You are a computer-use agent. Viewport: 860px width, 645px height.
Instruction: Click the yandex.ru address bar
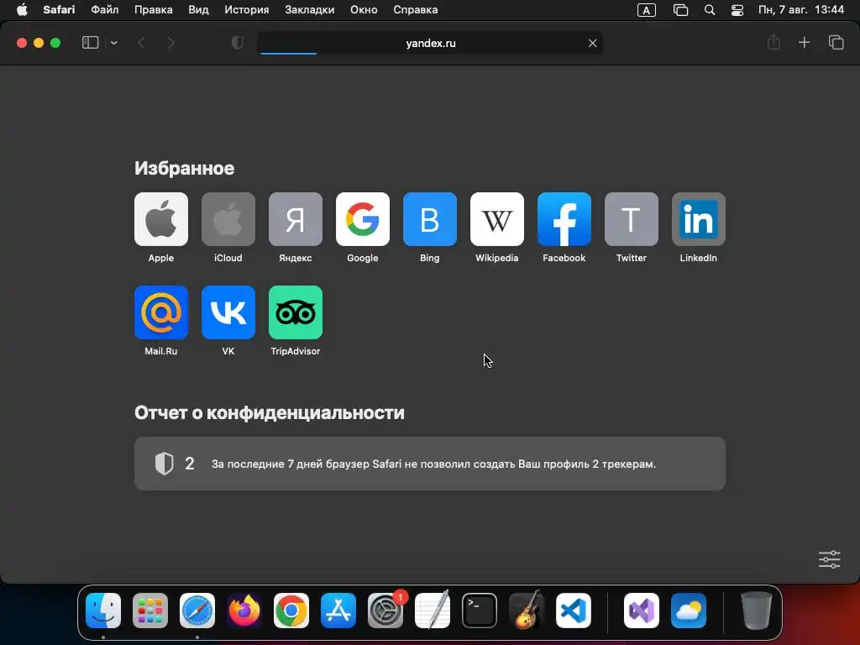431,44
